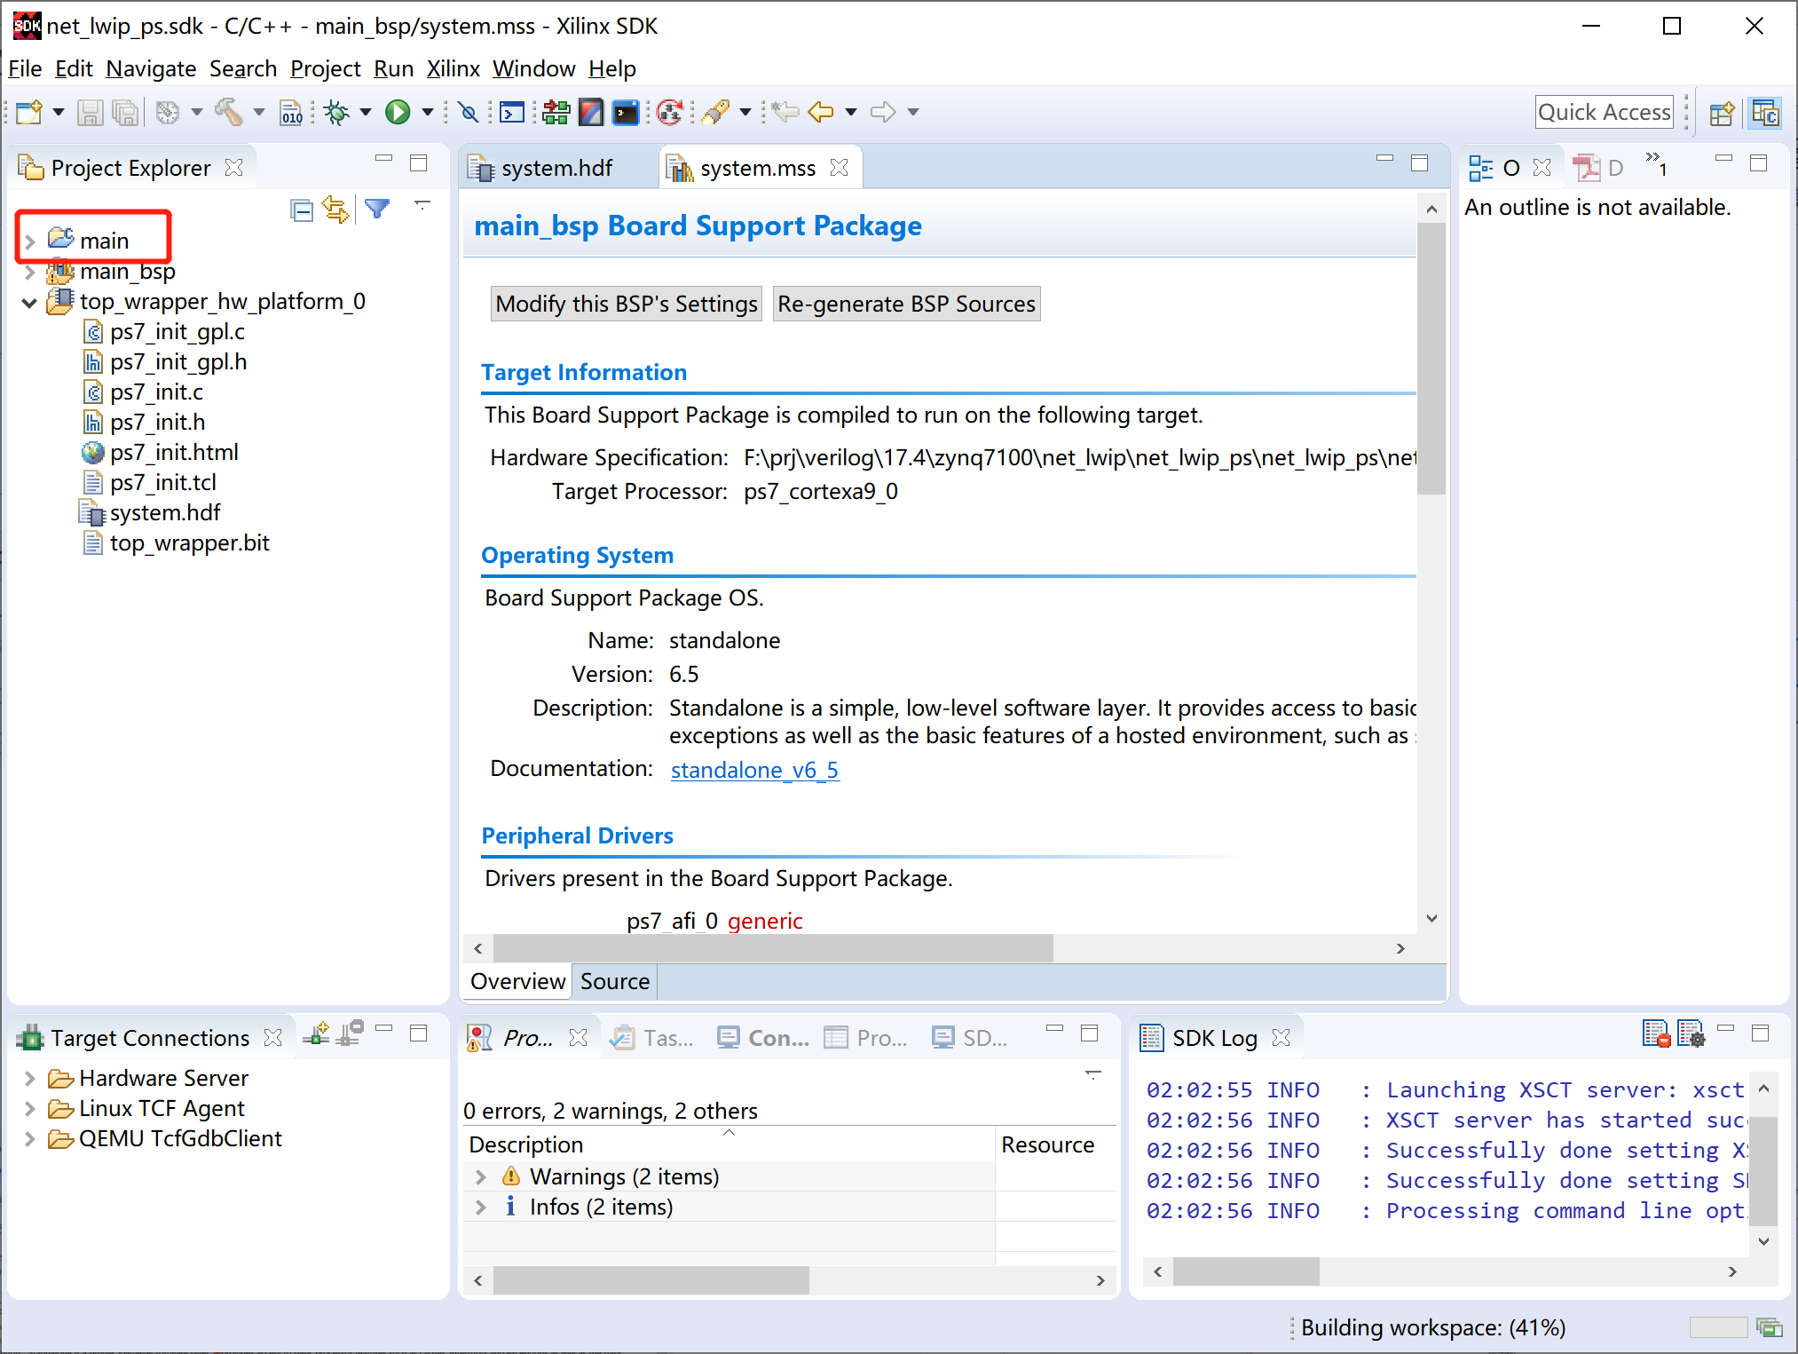Switch to the Overview tab
The width and height of the screenshot is (1798, 1354).
518,982
